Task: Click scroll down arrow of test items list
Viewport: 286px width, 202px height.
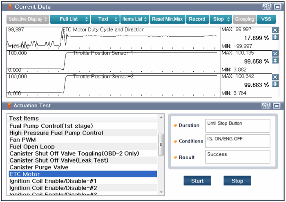Action: [x=161, y=192]
